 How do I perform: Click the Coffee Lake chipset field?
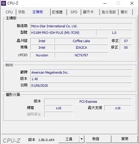[x=81, y=41]
